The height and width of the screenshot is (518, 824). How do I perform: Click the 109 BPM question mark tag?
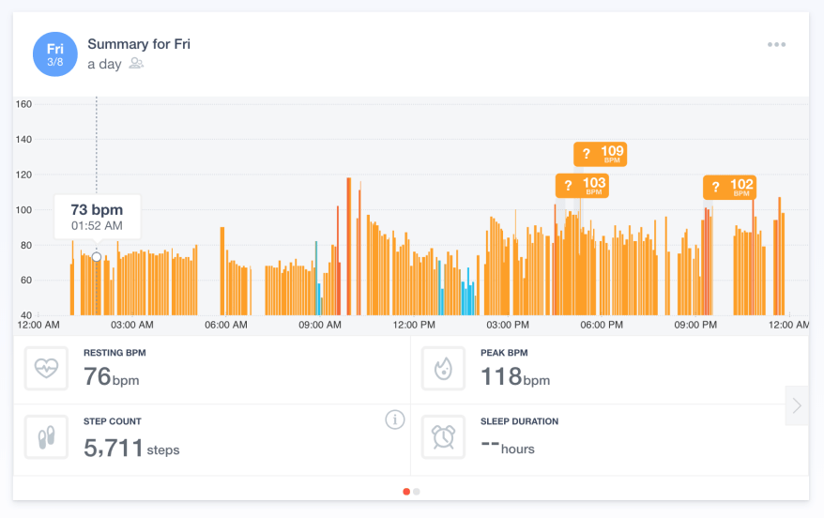(x=601, y=154)
